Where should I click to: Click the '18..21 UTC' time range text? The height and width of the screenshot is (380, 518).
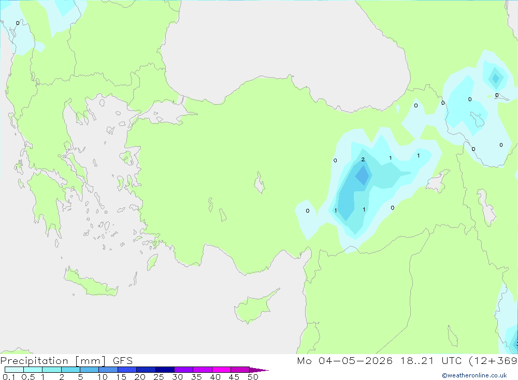click(431, 360)
